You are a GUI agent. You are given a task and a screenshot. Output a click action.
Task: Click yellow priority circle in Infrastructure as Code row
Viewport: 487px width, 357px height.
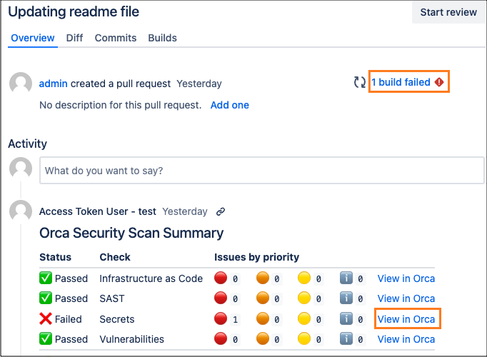(304, 278)
